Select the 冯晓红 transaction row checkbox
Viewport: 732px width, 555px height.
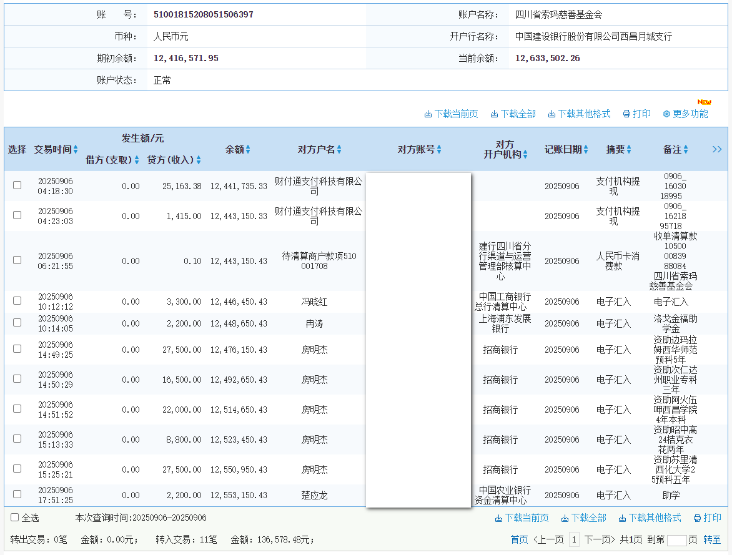pos(17,301)
